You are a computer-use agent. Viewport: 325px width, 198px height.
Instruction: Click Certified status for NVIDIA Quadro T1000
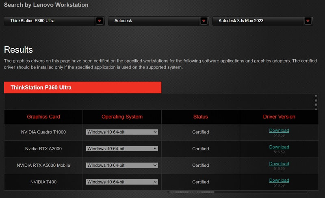(x=200, y=132)
